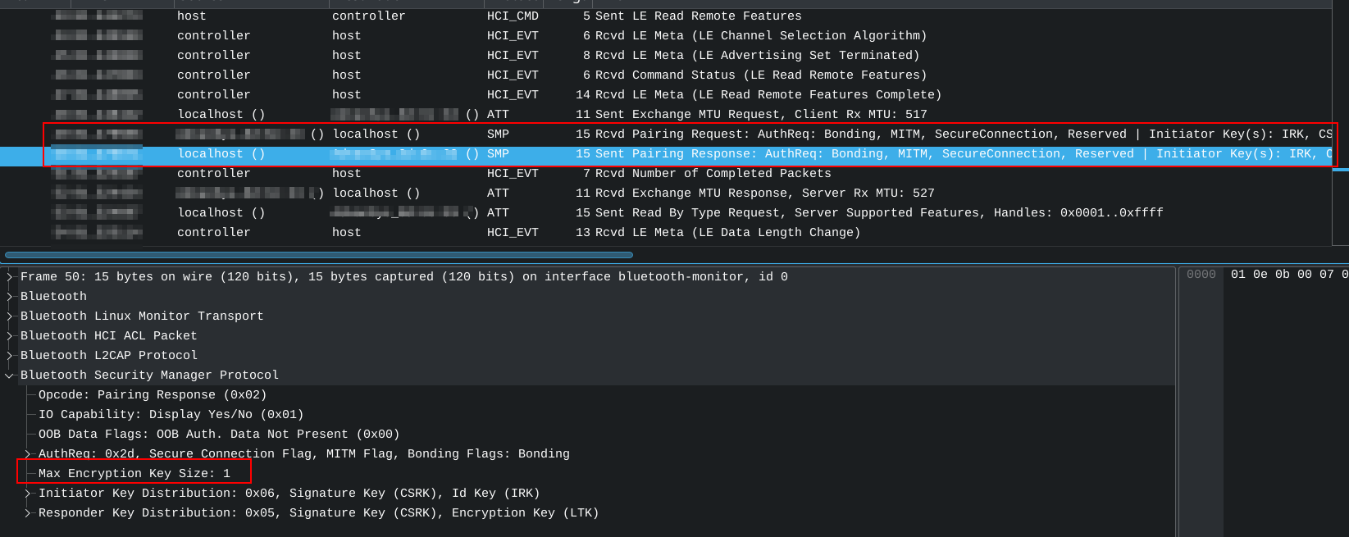Expand the AuthReq 0x2d field
Screen dimensions: 1349x537
[x=28, y=454]
